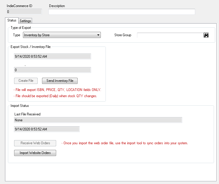Image resolution: width=219 pixels, height=184 pixels.
Task: Click the red note about ISBN, PRICE, QTY export
Action: tap(57, 90)
